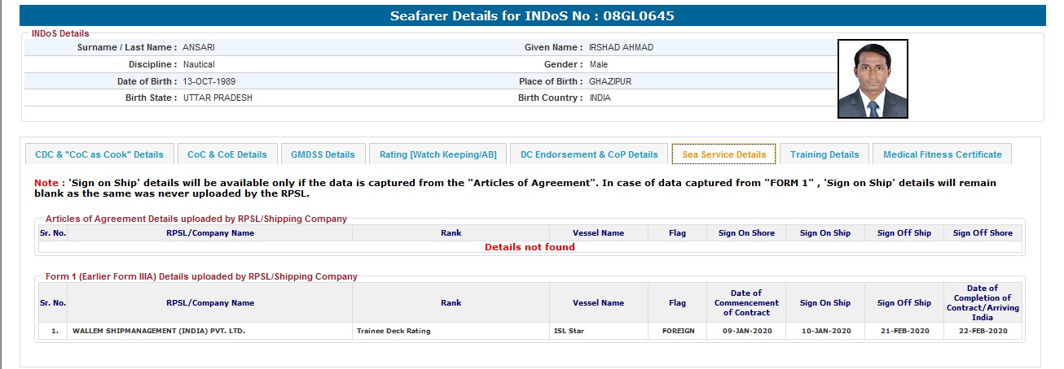Switch to Training Details tab
Screen dimensions: 1064x369
click(x=824, y=154)
